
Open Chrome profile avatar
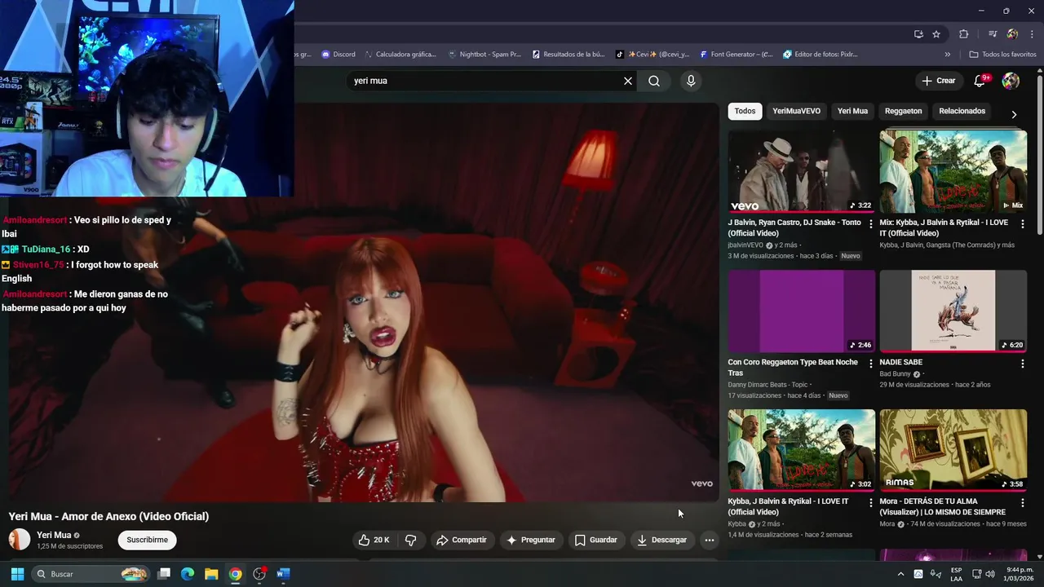coord(1012,34)
